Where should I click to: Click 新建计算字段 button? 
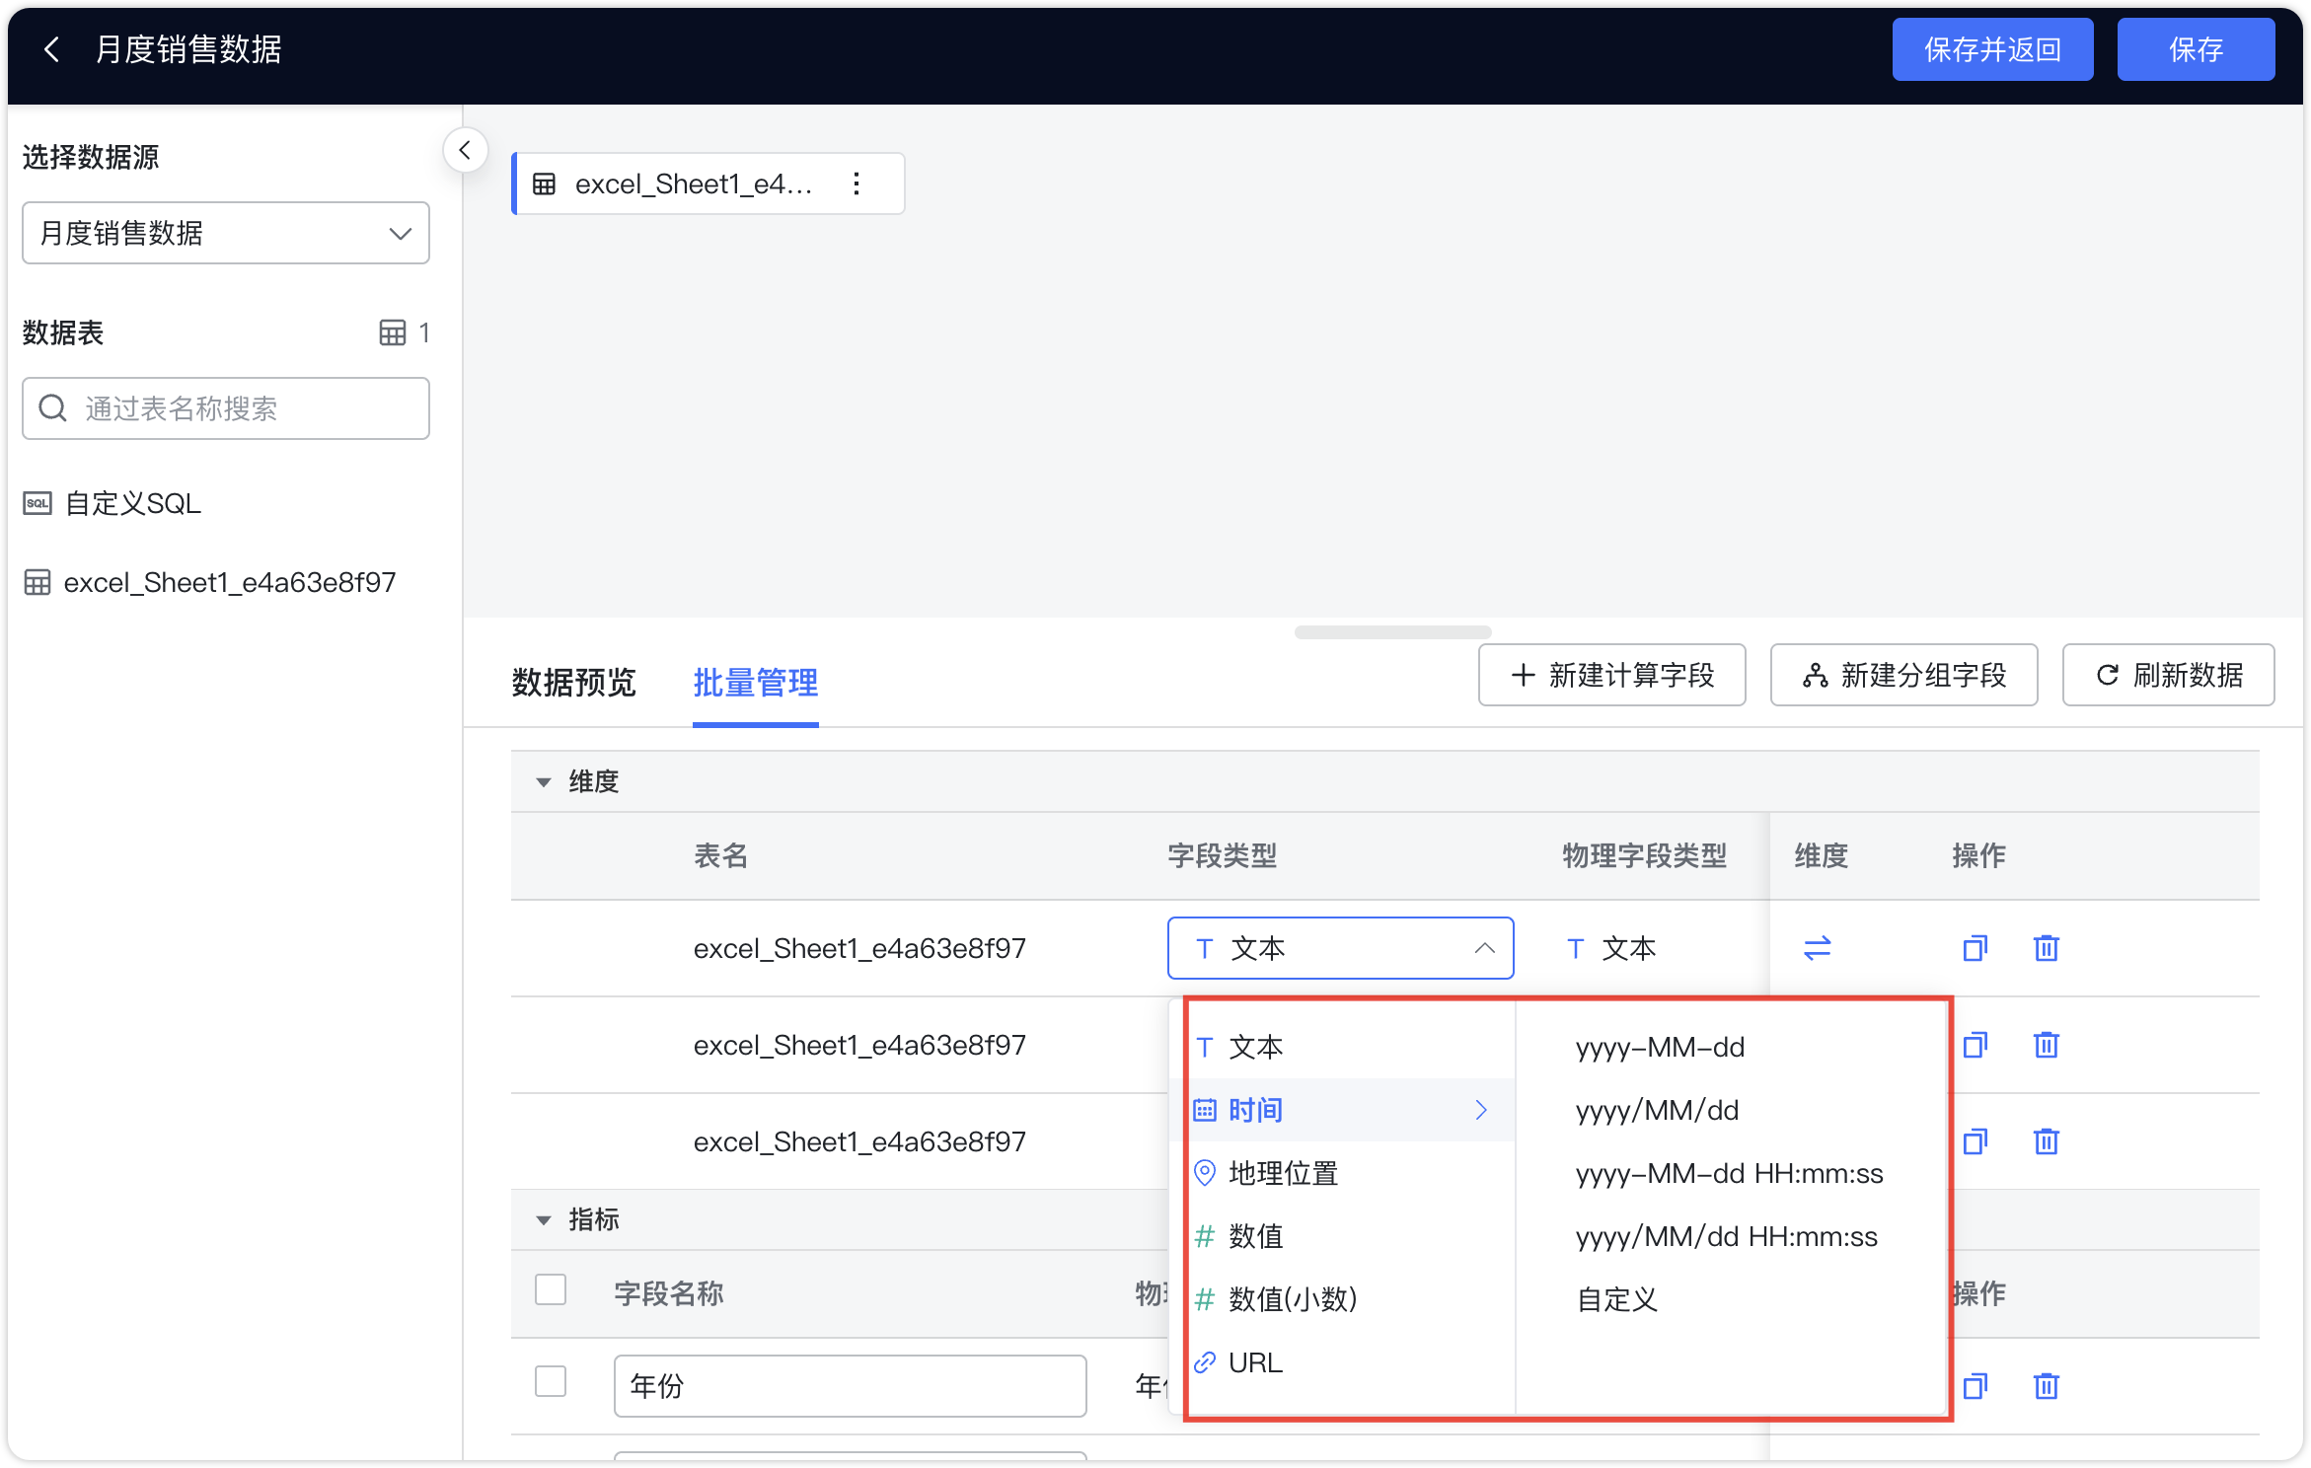1611,675
